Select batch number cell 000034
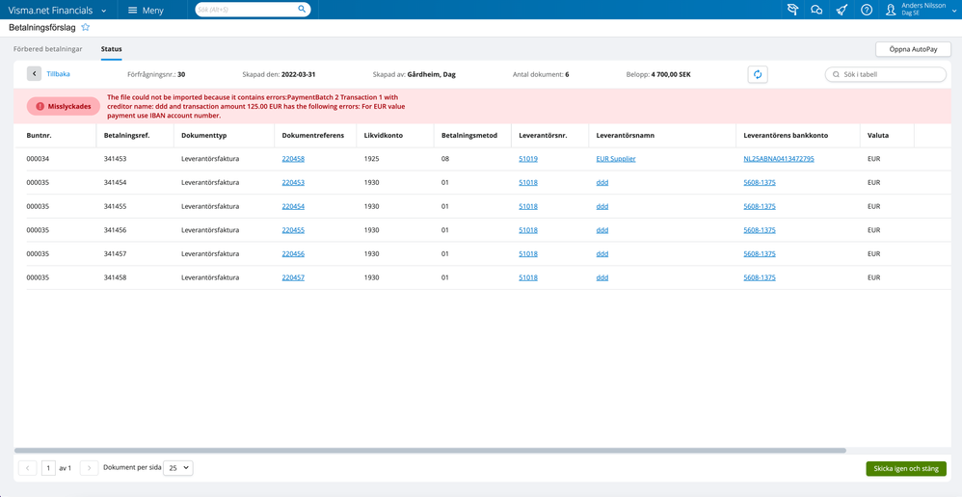The height and width of the screenshot is (497, 962). [38, 159]
